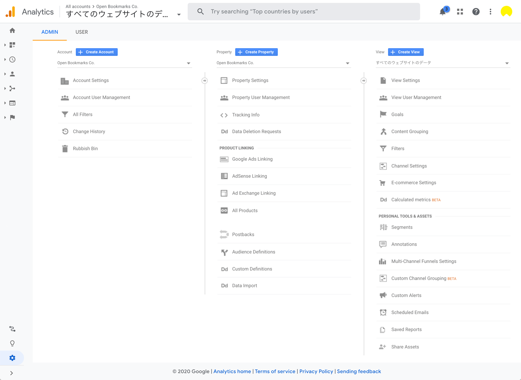The height and width of the screenshot is (380, 521).
Task: Open the Property selector dropdown
Action: point(283,63)
